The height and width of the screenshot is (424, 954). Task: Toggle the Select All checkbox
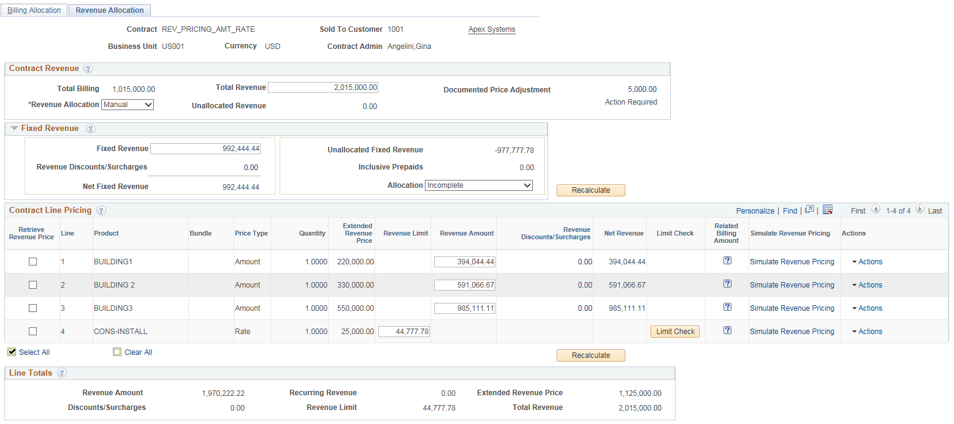coord(12,351)
